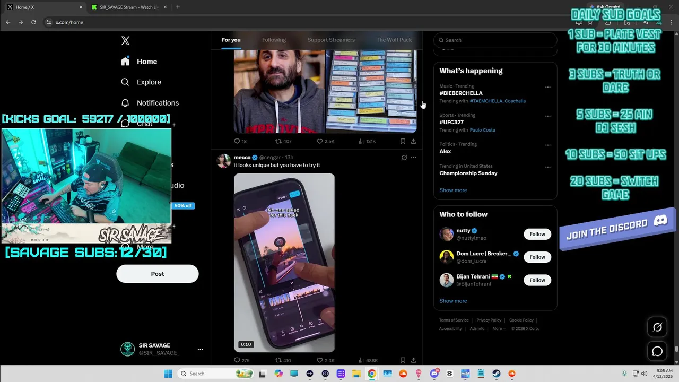Viewport: 679px width, 382px height.
Task: Reply to the tweet with 18 comments
Action: (x=240, y=141)
